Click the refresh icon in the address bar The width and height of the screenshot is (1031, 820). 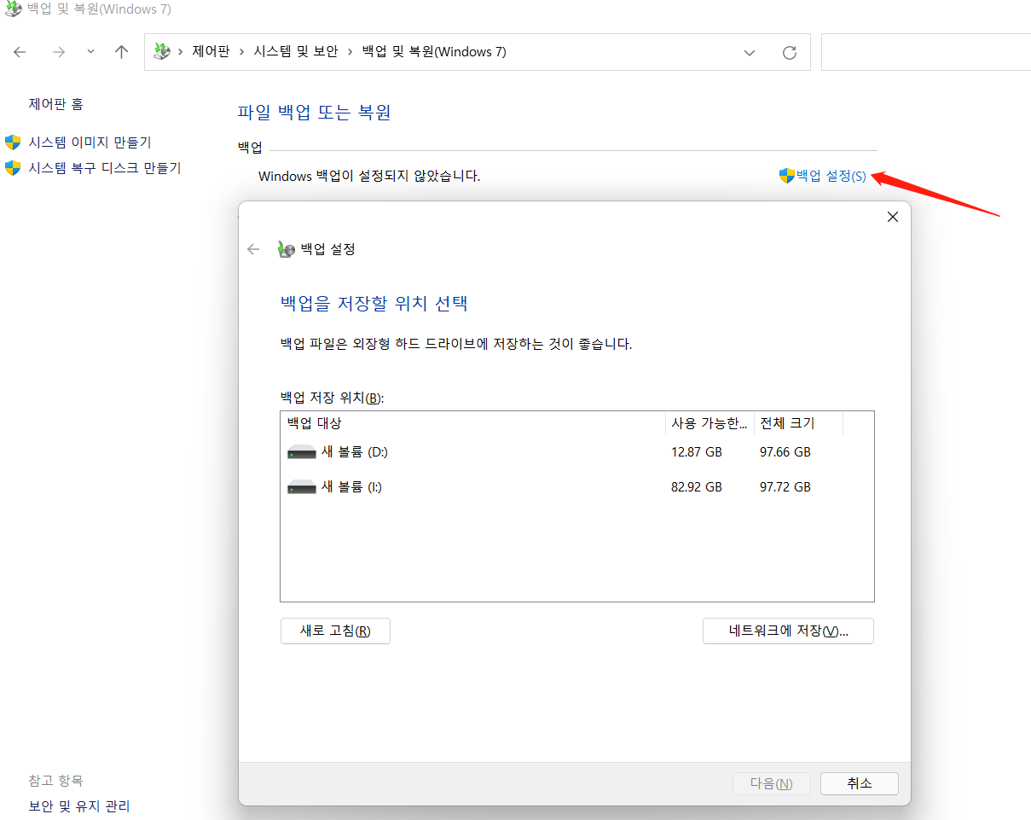788,51
